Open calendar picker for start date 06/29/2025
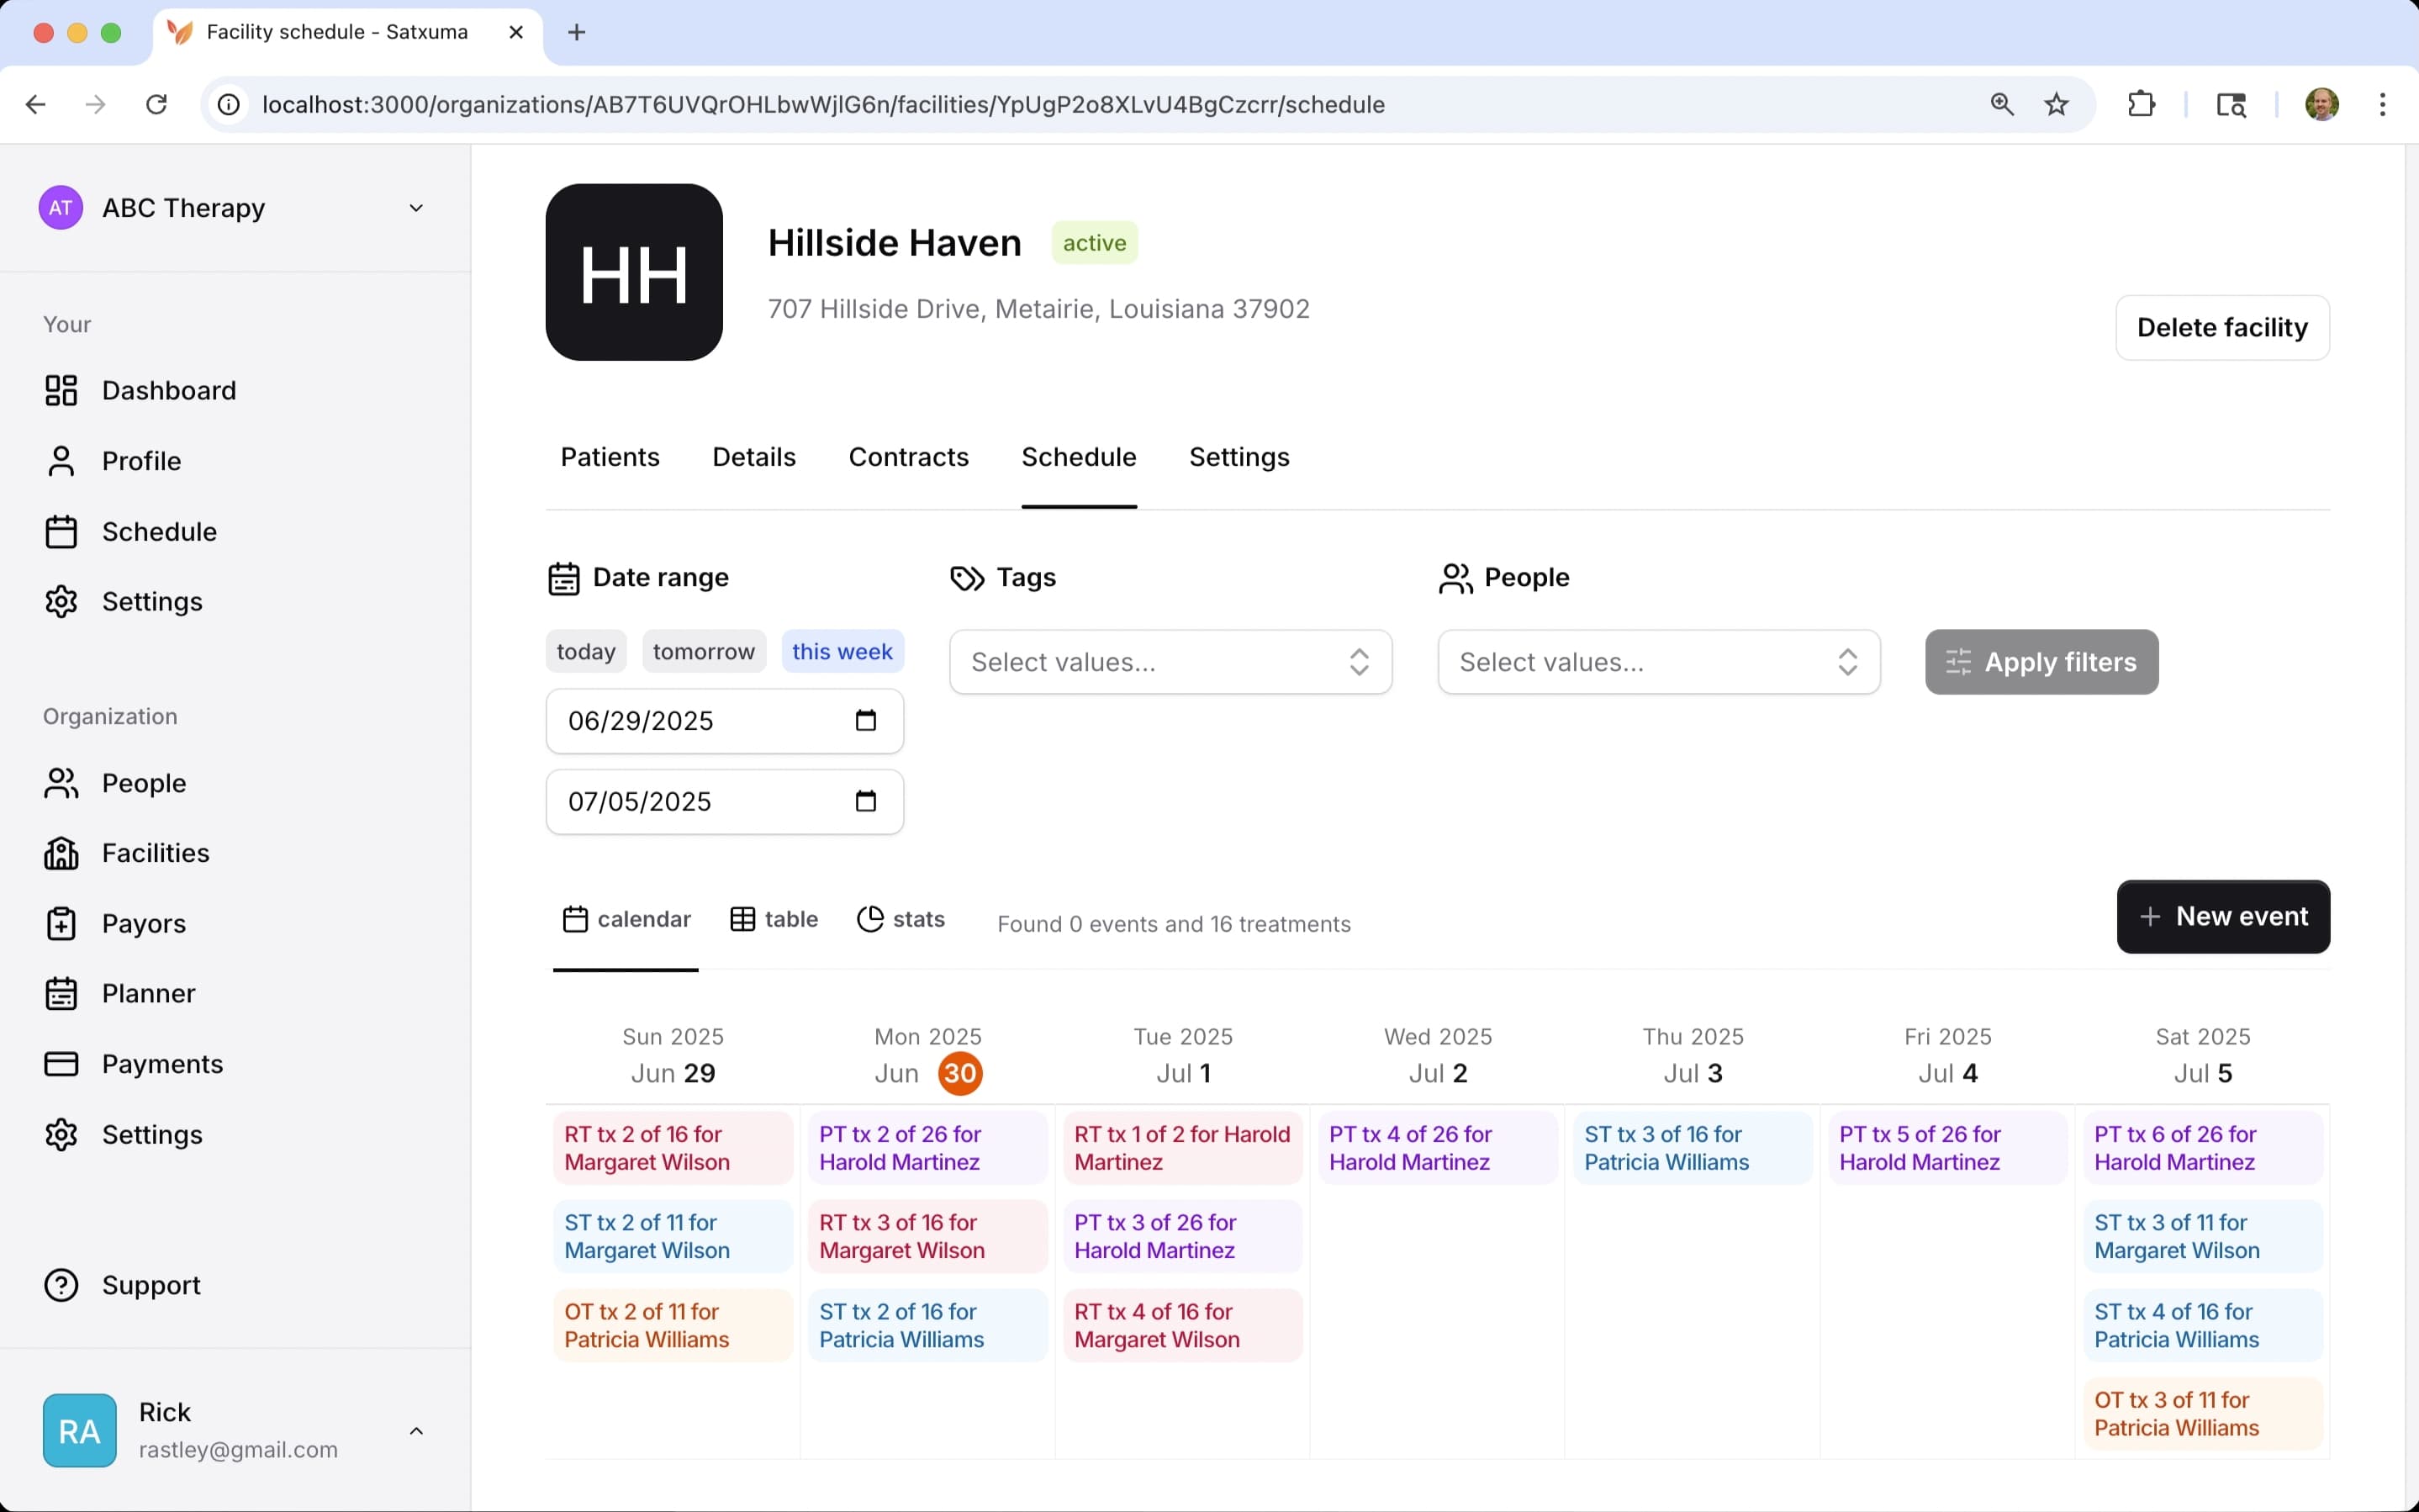The height and width of the screenshot is (1512, 2419). 866,721
